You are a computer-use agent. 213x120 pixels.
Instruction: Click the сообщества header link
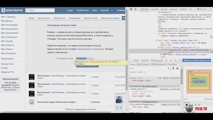point(83,10)
